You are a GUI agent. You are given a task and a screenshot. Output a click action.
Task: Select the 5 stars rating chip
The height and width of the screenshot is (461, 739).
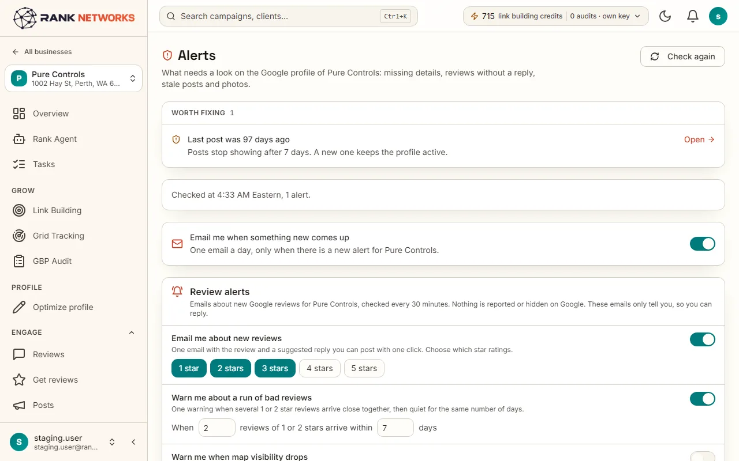364,368
